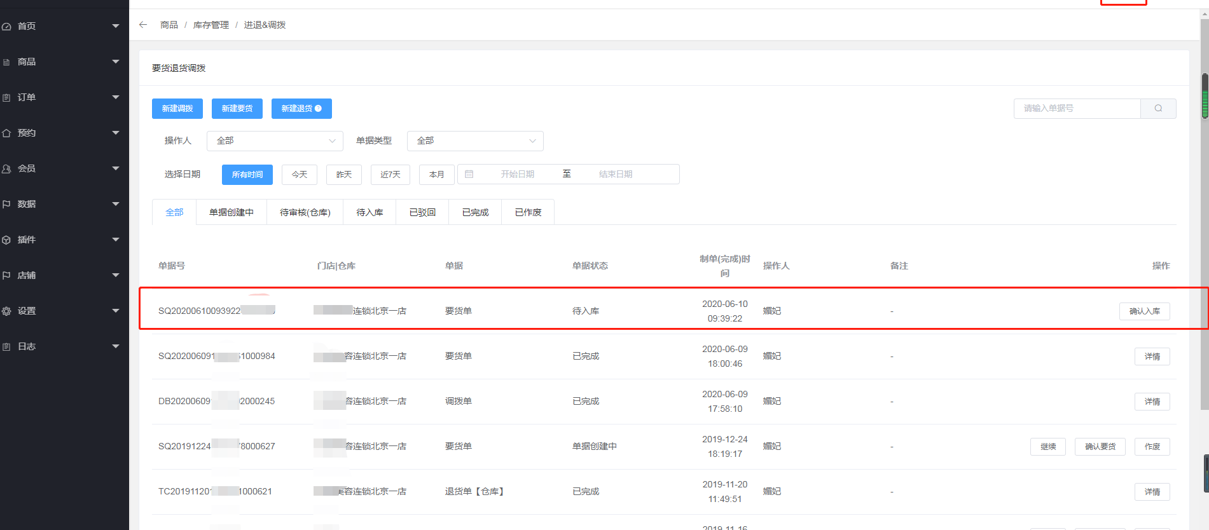Click the 商品 breadcrumb link
This screenshot has height=530, width=1209.
pyautogui.click(x=169, y=25)
